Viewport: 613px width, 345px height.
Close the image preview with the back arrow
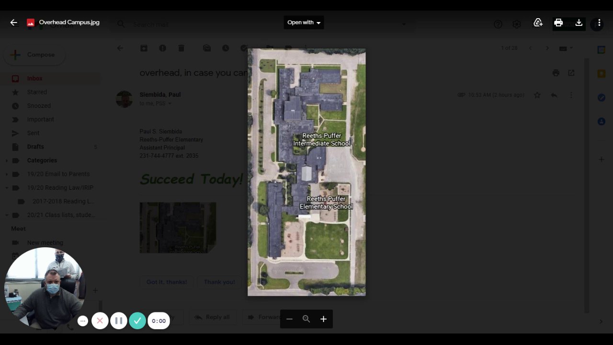[13, 23]
